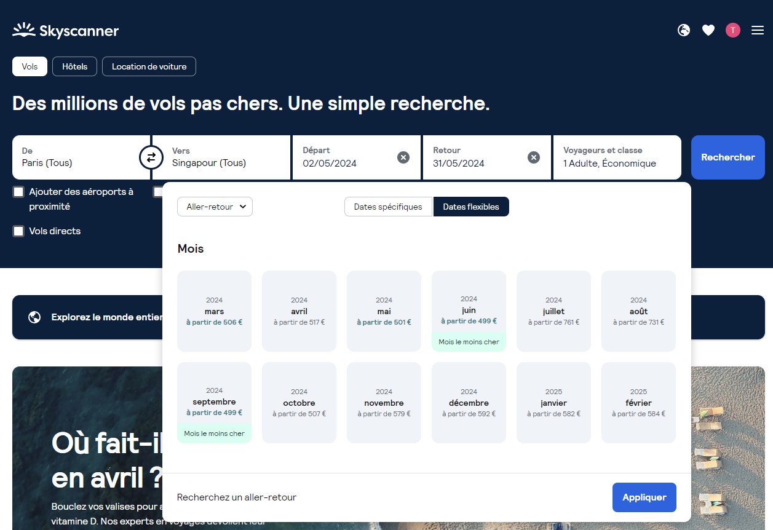Enable the Vols directs checkbox
The height and width of the screenshot is (530, 773).
click(18, 231)
